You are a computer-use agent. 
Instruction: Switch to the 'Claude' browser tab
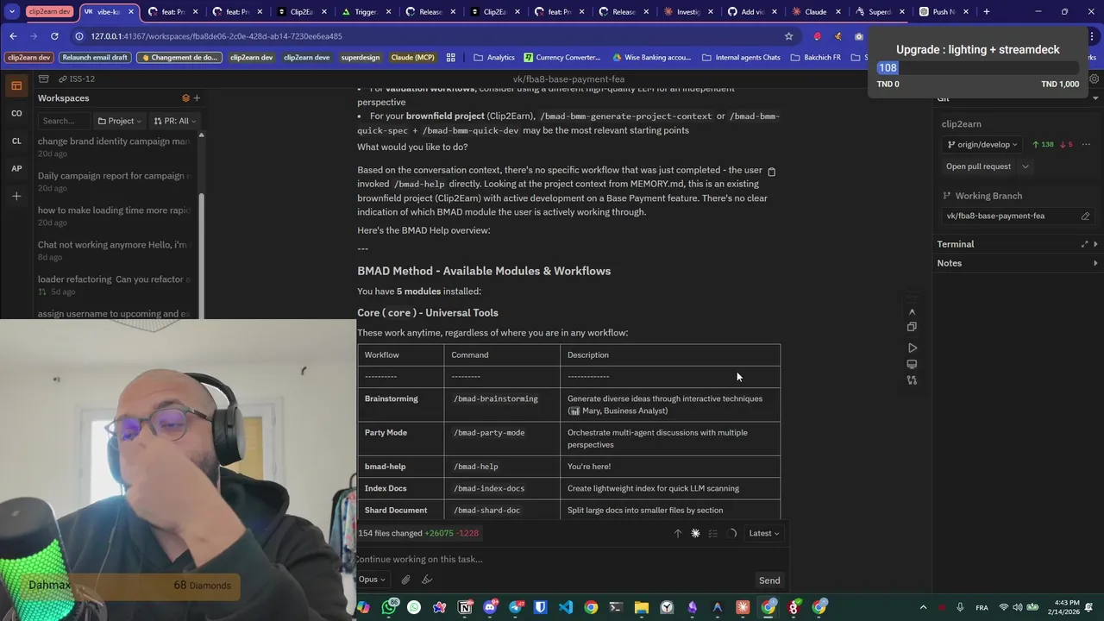816,12
